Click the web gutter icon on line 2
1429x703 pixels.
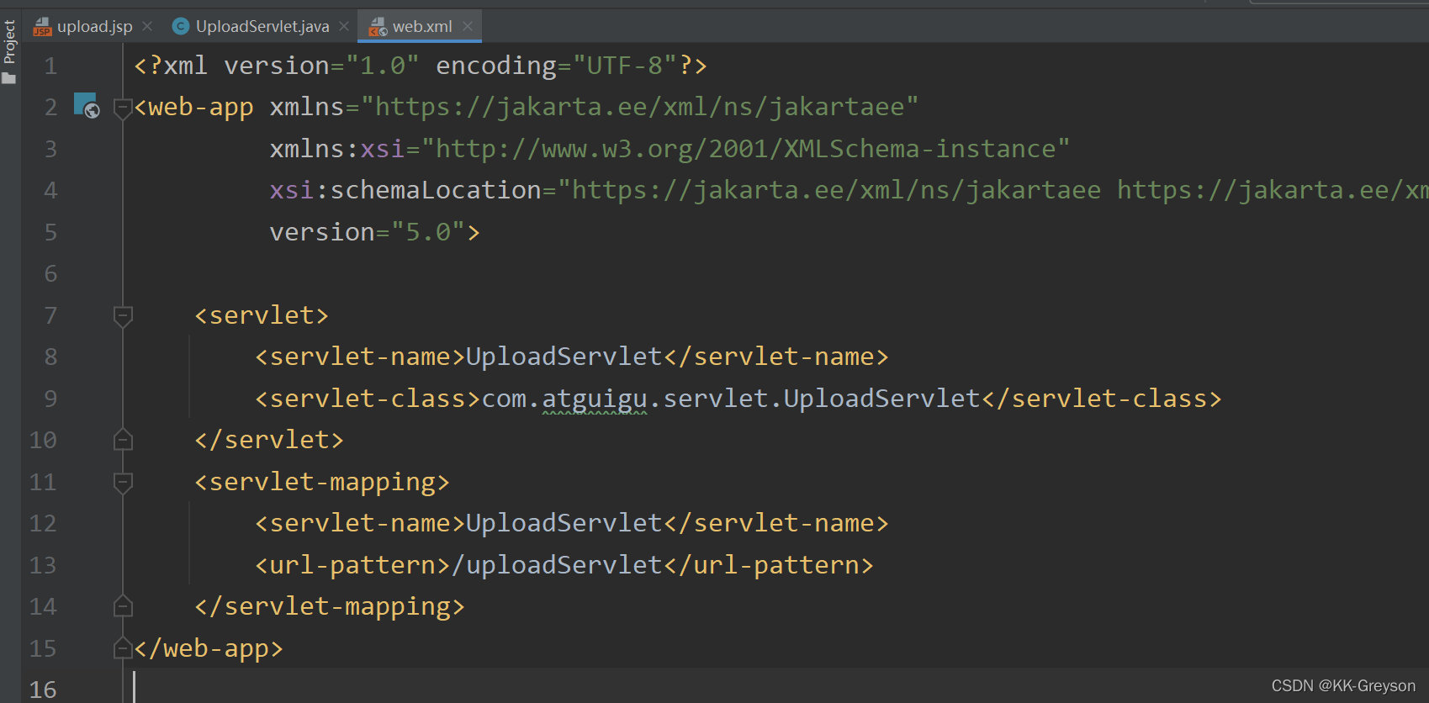(87, 105)
